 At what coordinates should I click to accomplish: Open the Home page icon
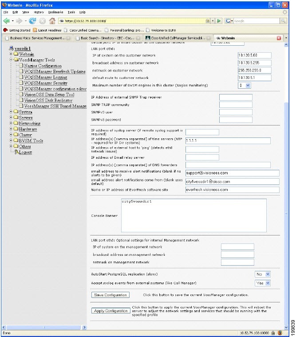tap(52, 21)
